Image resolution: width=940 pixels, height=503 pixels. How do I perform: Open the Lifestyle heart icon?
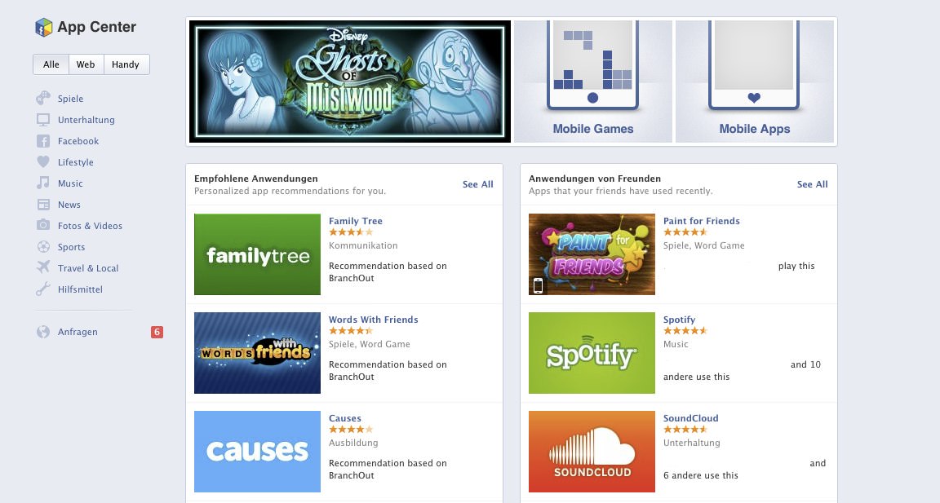43,161
